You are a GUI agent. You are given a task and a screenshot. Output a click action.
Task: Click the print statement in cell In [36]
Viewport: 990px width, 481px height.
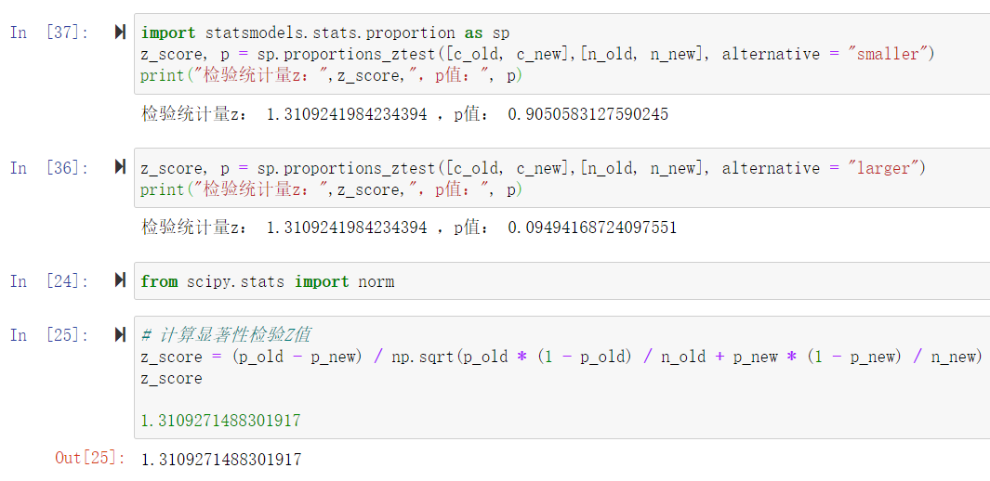tap(331, 189)
